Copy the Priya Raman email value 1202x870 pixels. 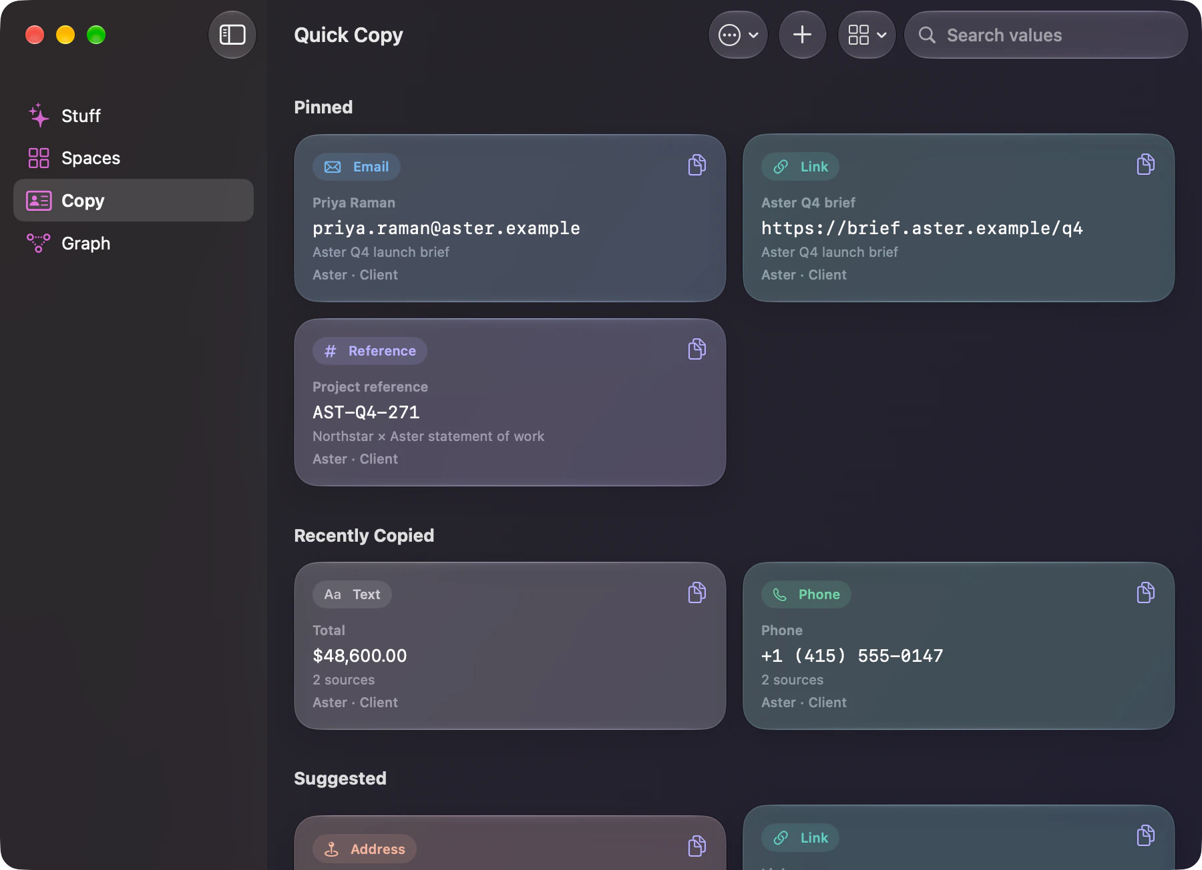[696, 165]
